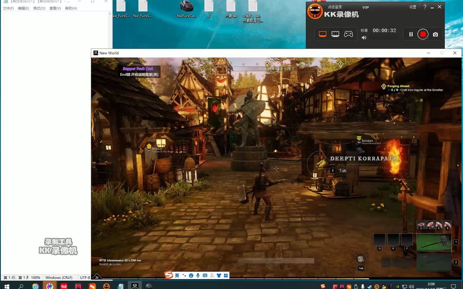Take a screenshot with the KK camera icon

[x=435, y=34]
